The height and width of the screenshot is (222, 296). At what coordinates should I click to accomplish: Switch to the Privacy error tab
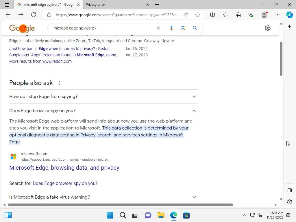[x=118, y=5]
